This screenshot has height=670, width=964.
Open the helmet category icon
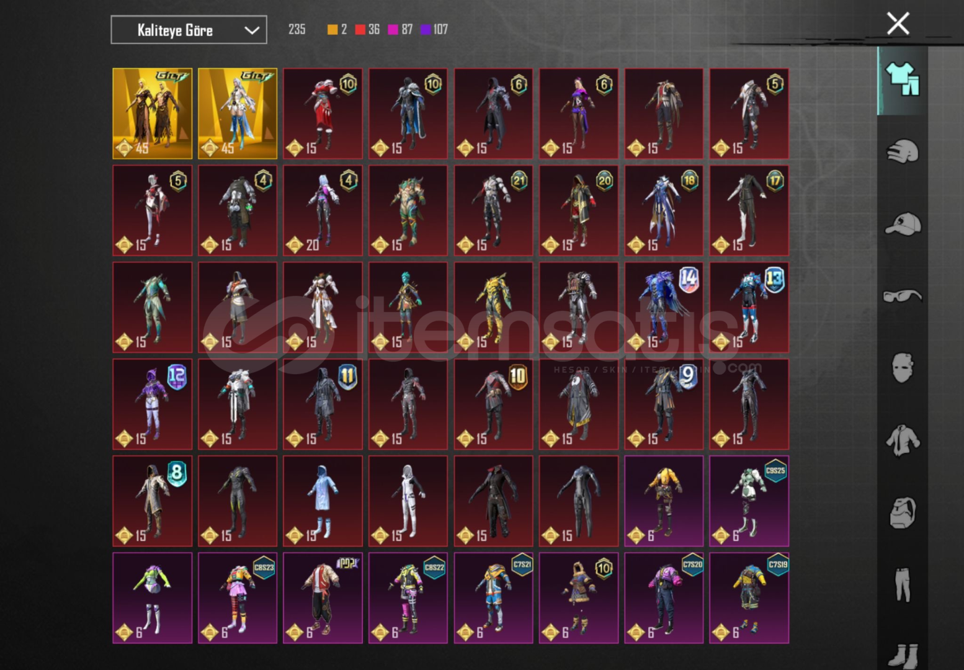coord(903,151)
